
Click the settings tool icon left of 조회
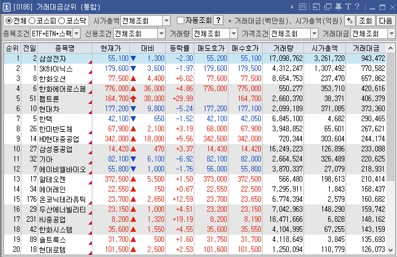[x=350, y=21]
